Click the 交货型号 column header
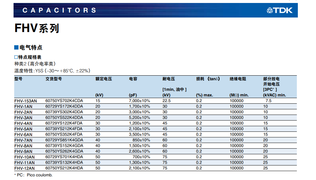This screenshot has height=180, width=316. tap(53, 79)
